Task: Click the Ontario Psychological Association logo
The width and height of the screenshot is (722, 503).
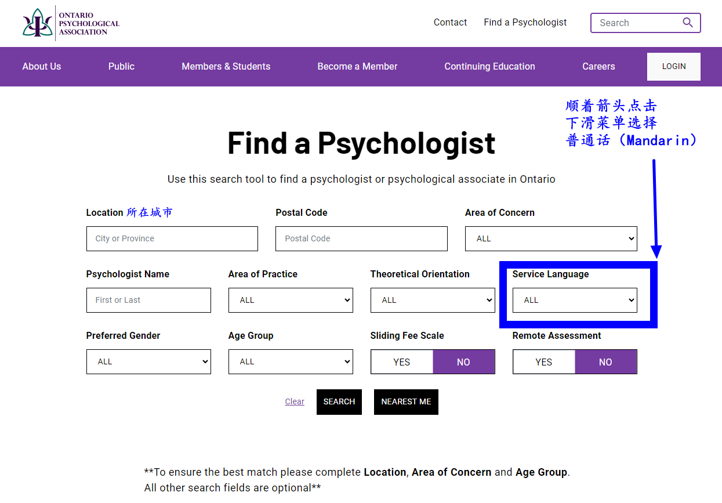Action: (71, 23)
